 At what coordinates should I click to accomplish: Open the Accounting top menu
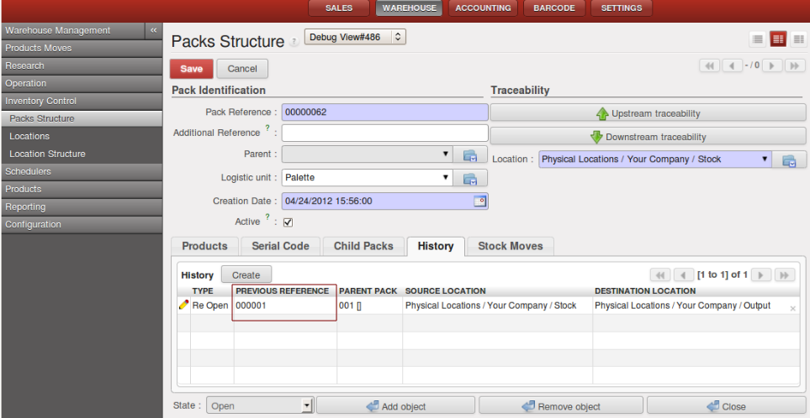(483, 8)
